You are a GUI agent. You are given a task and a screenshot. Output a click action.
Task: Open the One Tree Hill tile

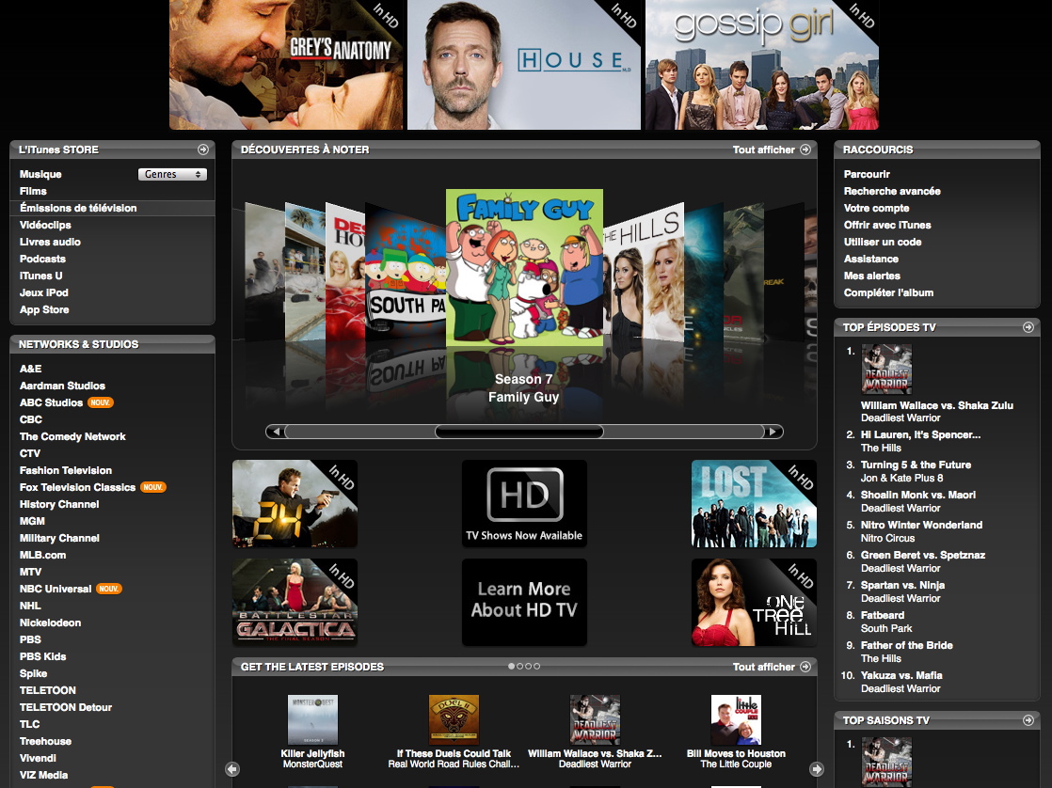(754, 602)
